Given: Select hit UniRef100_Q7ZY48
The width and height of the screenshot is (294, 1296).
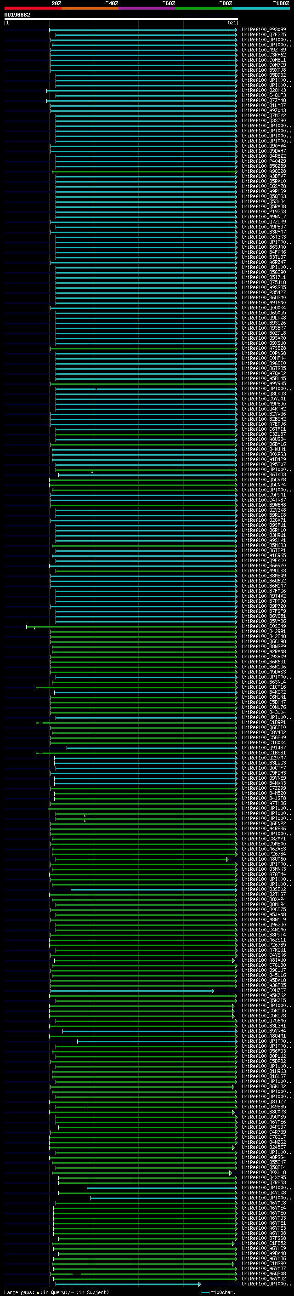Looking at the screenshot, I should pos(263,101).
